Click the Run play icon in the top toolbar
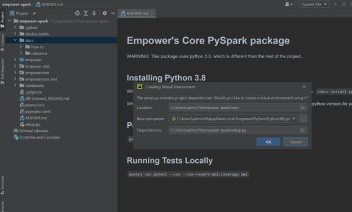This screenshot has width=352, height=212. coord(336,5)
